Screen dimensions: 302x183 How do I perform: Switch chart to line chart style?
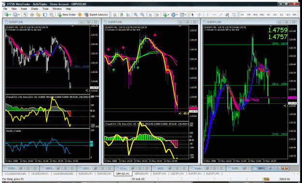click(x=128, y=14)
